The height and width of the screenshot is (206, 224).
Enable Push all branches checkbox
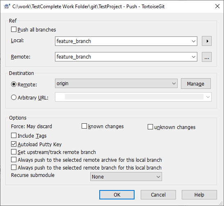pyautogui.click(x=14, y=29)
